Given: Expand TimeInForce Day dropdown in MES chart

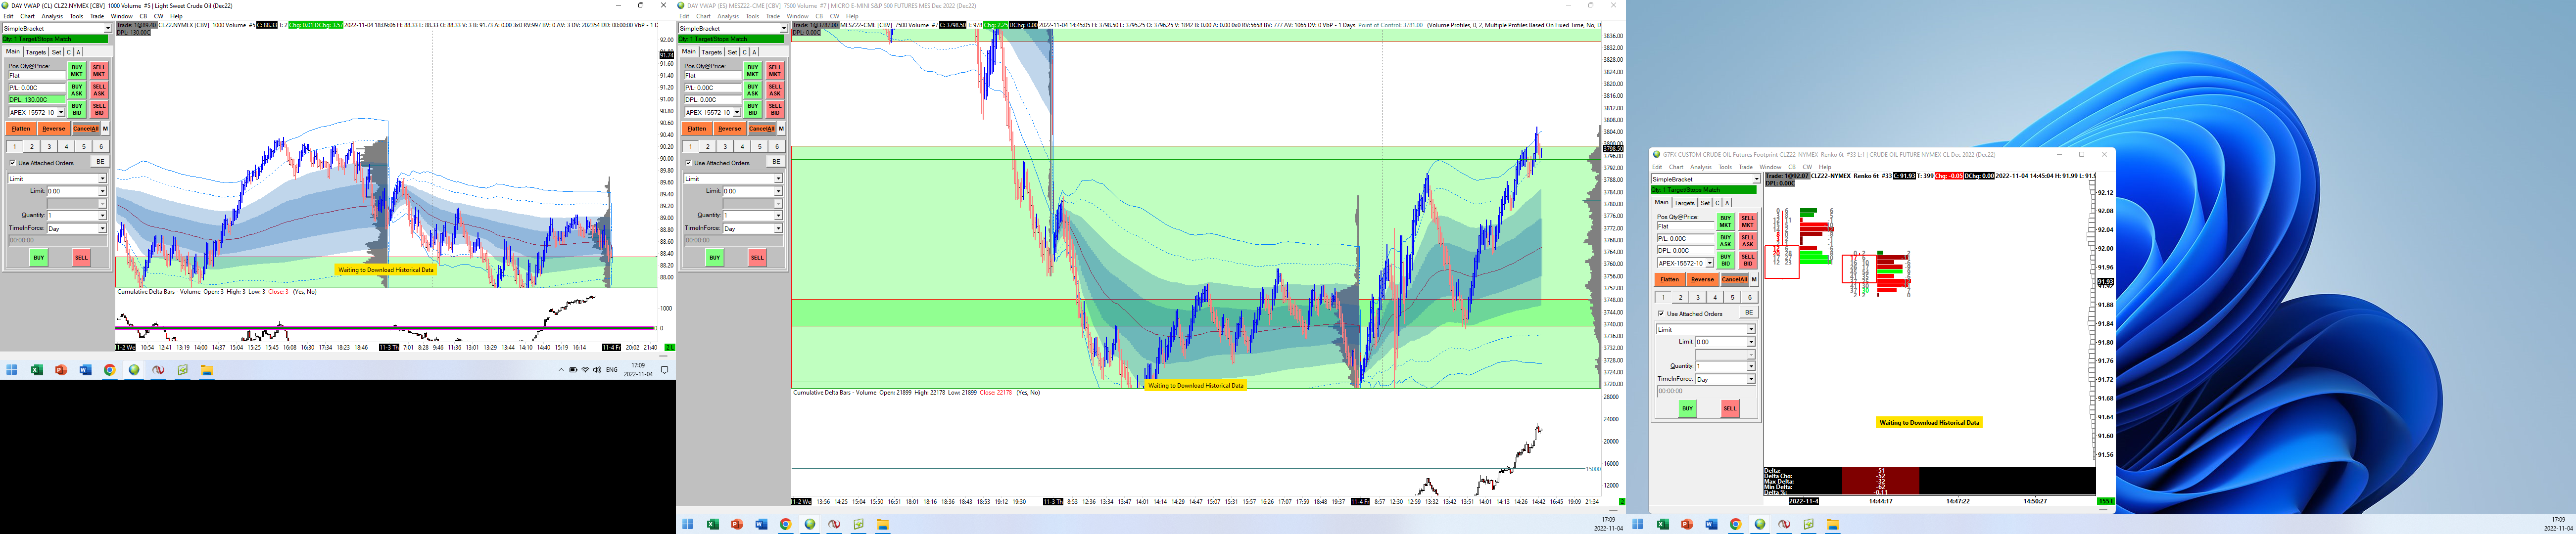Looking at the screenshot, I should (778, 228).
